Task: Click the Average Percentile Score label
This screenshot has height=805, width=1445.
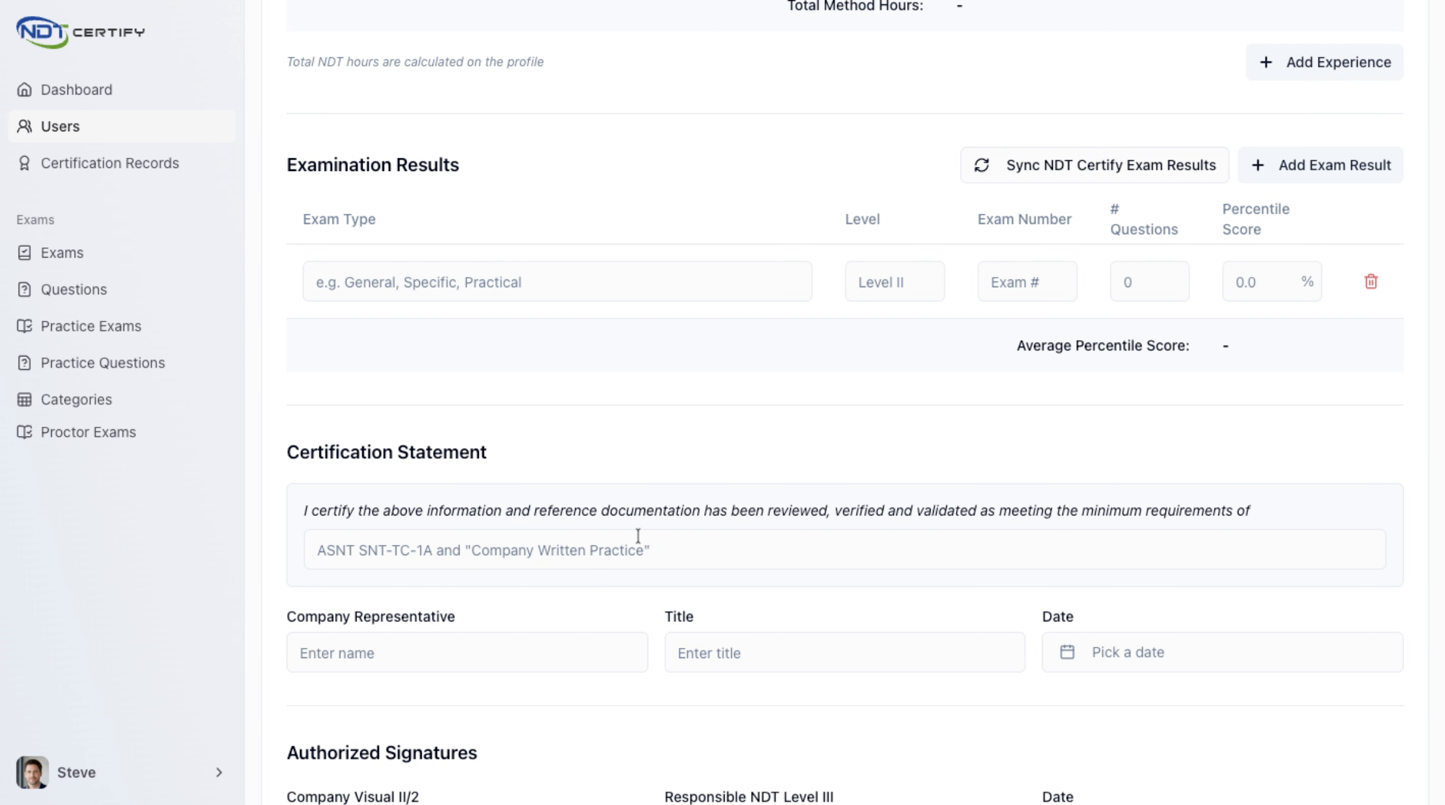Action: coord(1103,346)
